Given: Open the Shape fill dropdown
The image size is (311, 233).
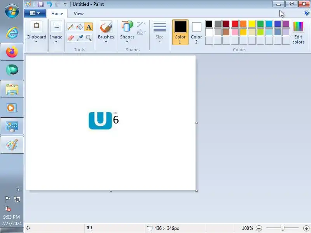Looking at the screenshot, I should (141, 32).
